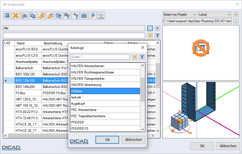Open the Extern ins Projekt dropdown
This screenshot has height=154, width=242.
point(180,15)
